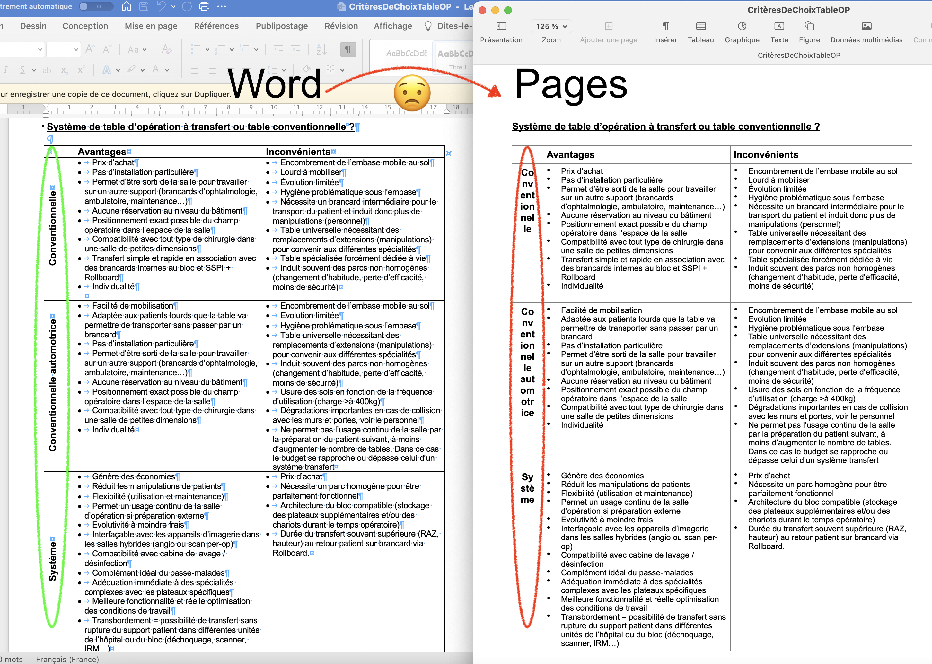Toggle the automatic save switch
Viewport: 932px width, 664px height.
96,6
